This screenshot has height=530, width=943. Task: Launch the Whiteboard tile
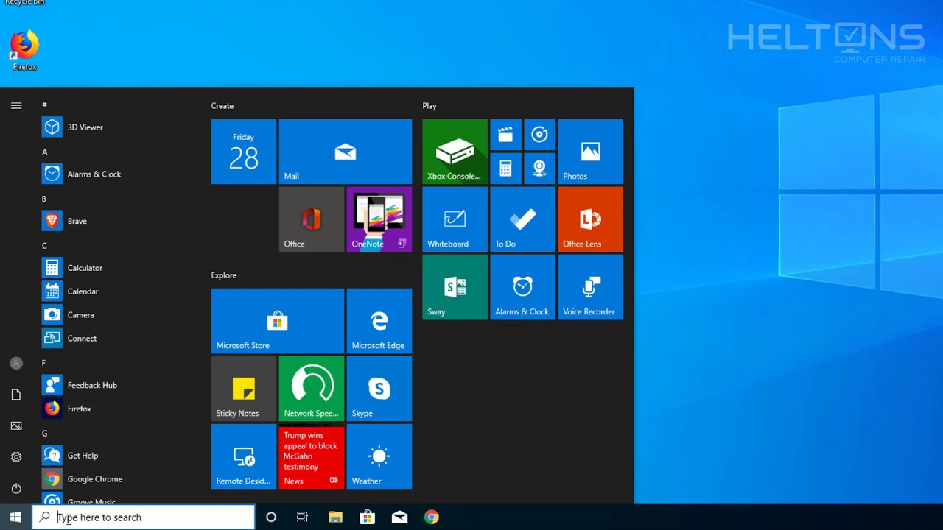(455, 219)
